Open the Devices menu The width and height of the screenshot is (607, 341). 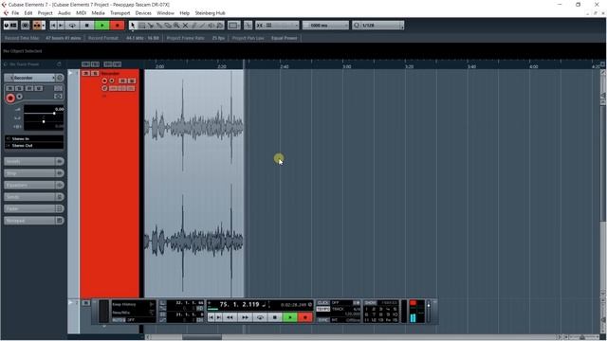[x=143, y=13]
